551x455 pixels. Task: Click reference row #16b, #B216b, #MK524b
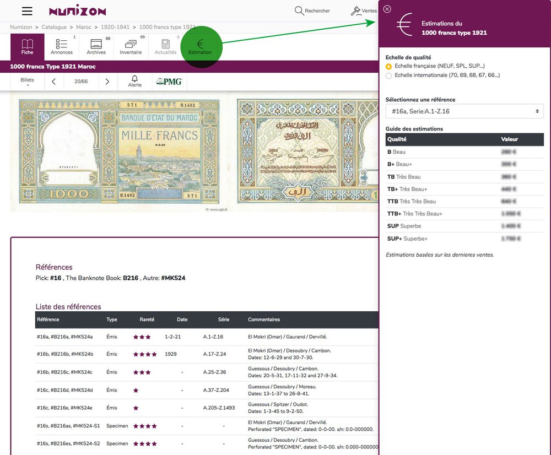[207, 354]
